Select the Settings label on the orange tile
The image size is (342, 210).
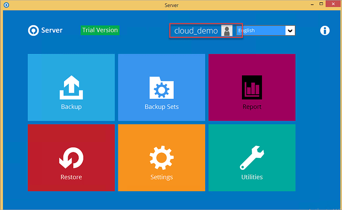(x=162, y=177)
